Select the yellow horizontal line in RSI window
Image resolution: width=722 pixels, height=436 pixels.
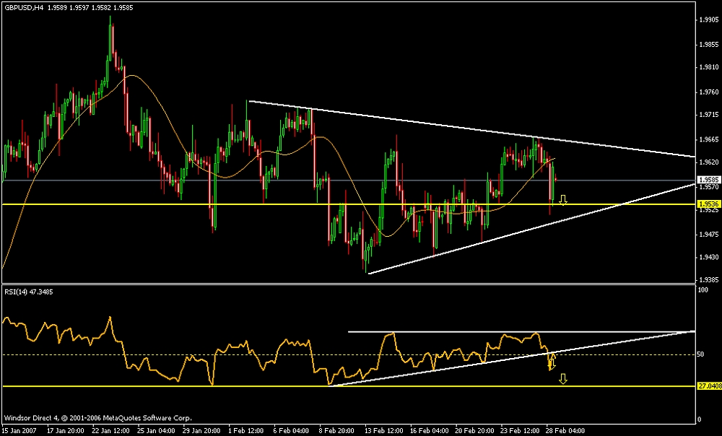pyautogui.click(x=349, y=386)
